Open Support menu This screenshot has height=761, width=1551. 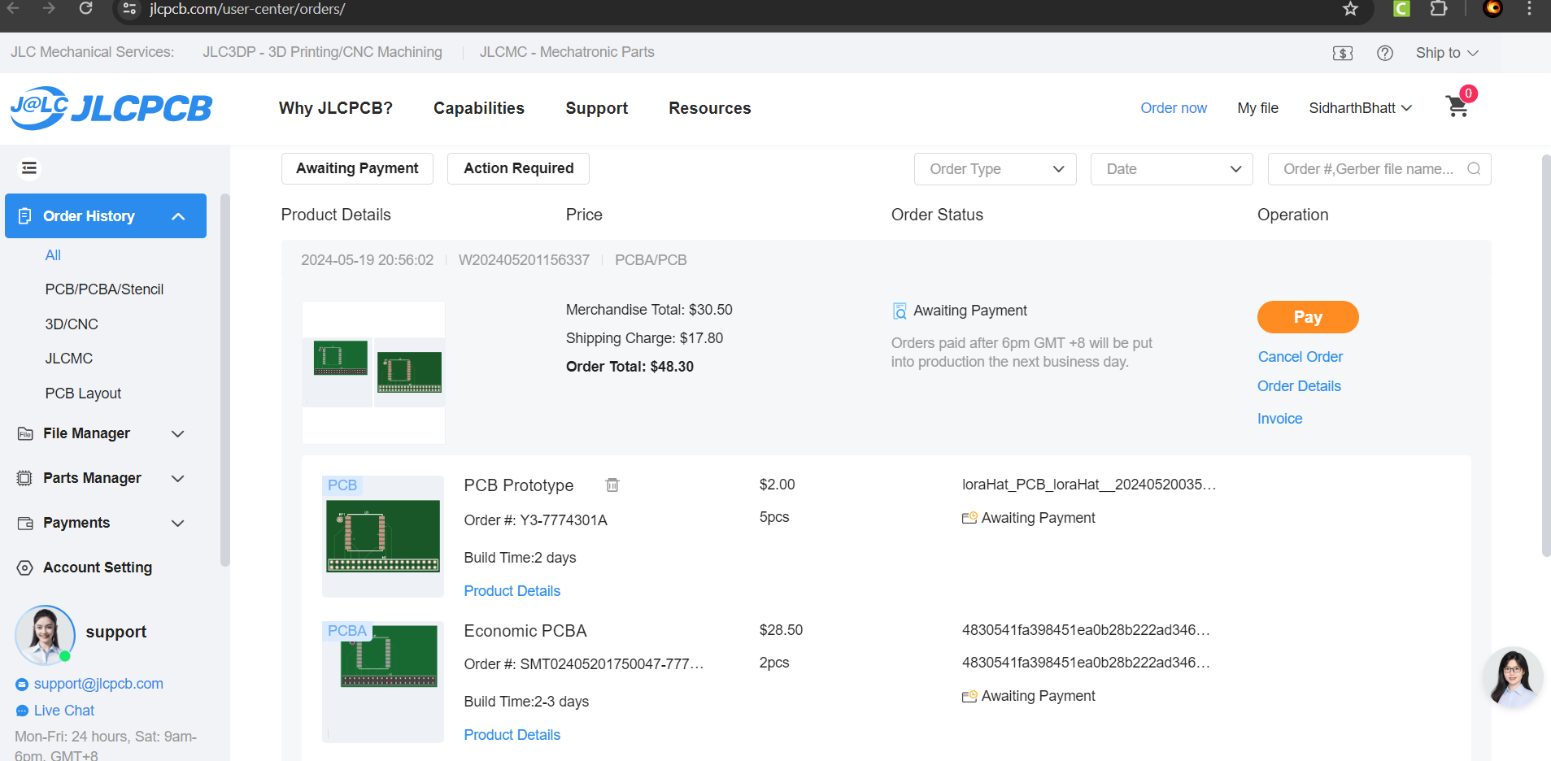[x=597, y=108]
